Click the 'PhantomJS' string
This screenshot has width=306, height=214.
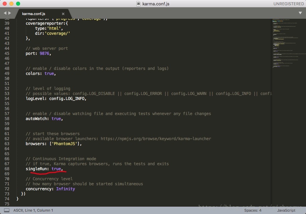click(64, 144)
